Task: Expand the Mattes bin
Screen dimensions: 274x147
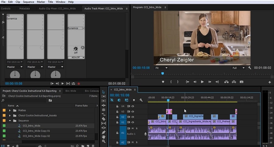Action: click(x=10, y=110)
